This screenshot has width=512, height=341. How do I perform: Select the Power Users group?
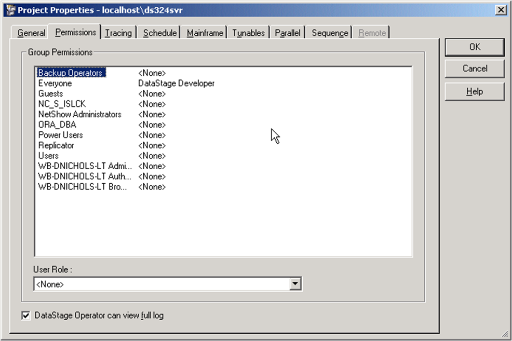click(60, 135)
